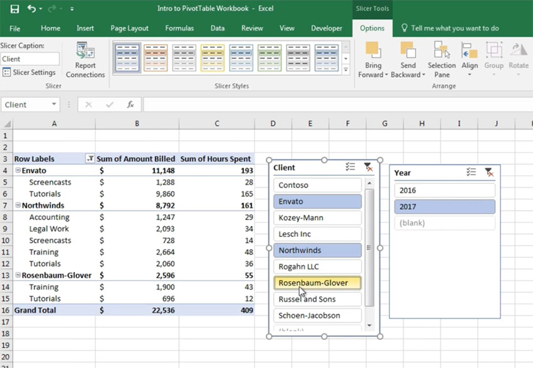Select the Grand Total cell
The width and height of the screenshot is (533, 368).
click(x=54, y=310)
